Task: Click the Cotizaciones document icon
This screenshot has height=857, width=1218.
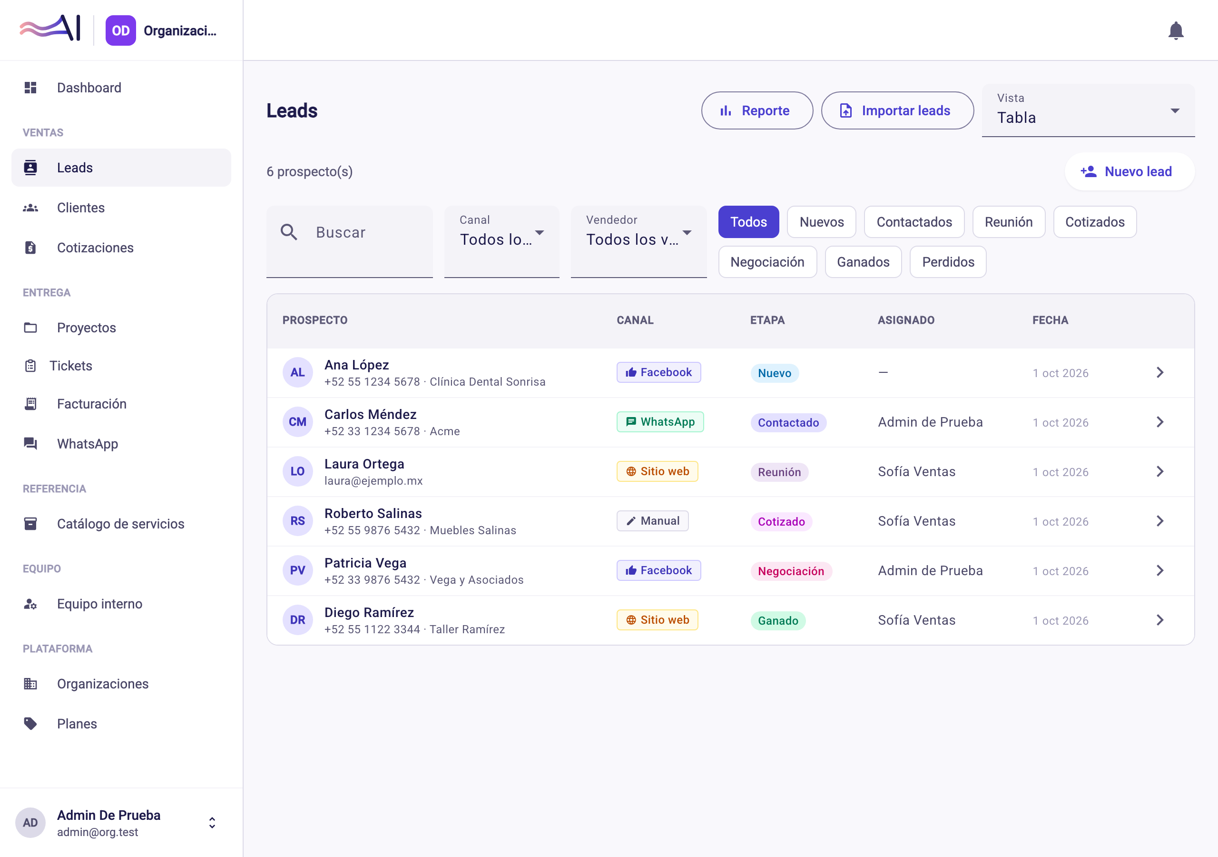Action: (x=30, y=248)
